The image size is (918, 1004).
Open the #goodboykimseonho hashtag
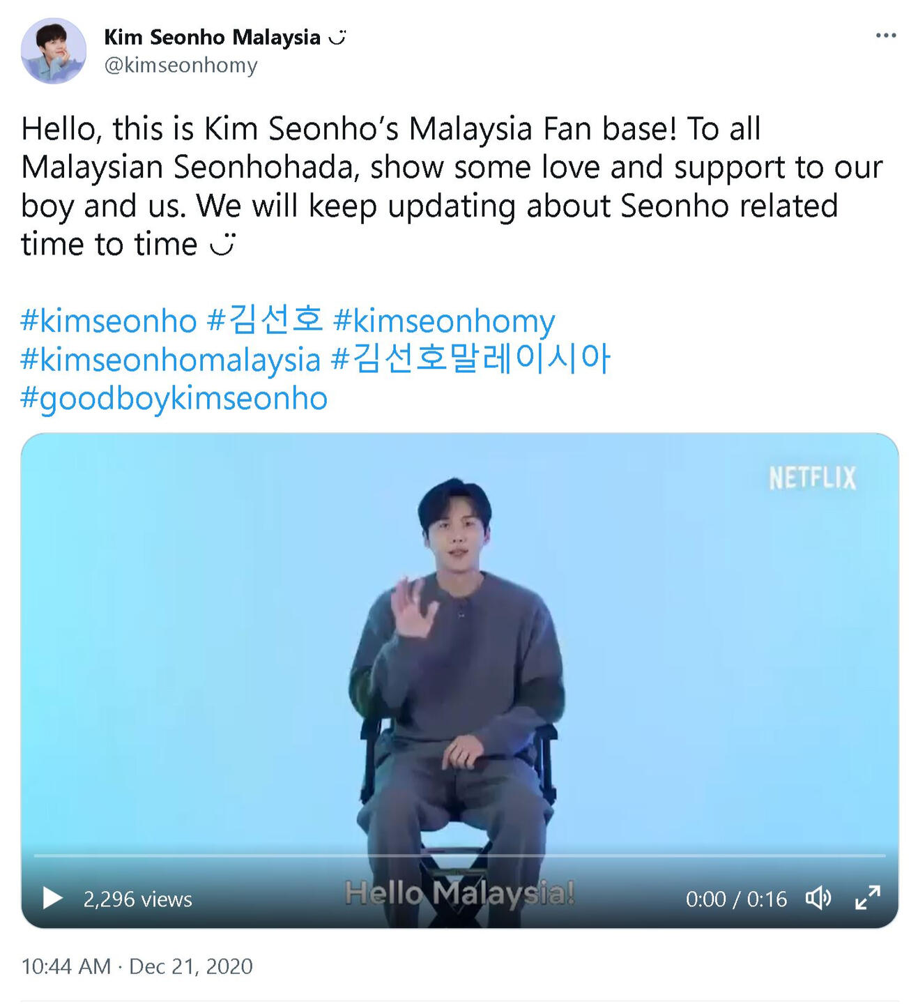pyautogui.click(x=174, y=398)
